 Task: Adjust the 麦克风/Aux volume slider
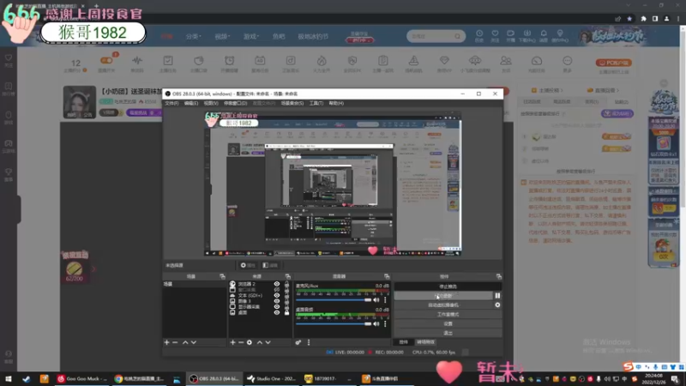pos(334,300)
